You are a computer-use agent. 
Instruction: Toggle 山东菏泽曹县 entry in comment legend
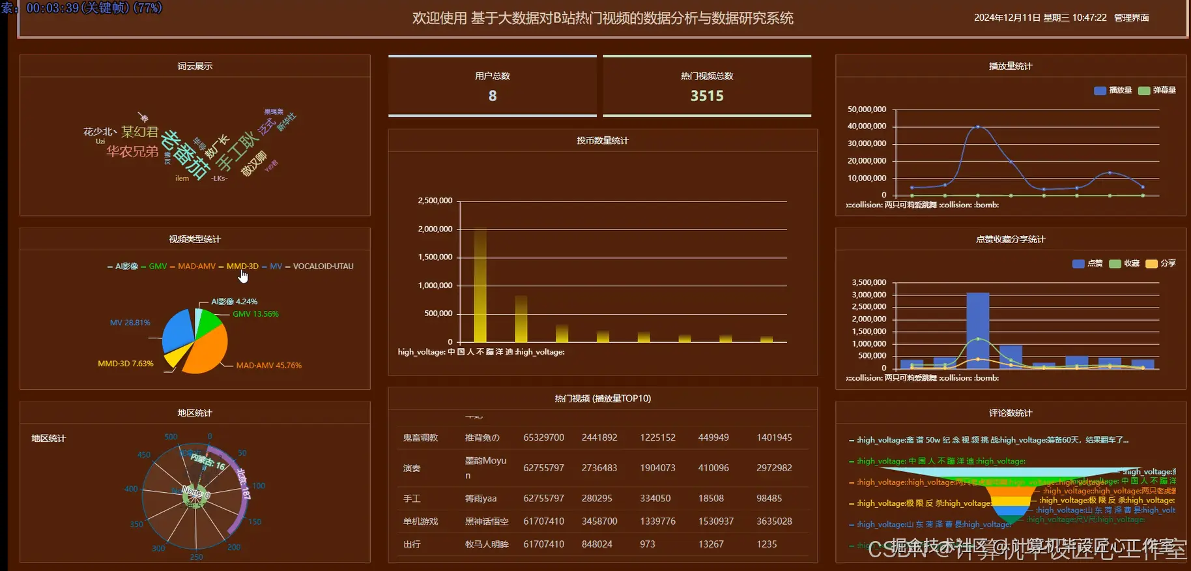pyautogui.click(x=930, y=524)
